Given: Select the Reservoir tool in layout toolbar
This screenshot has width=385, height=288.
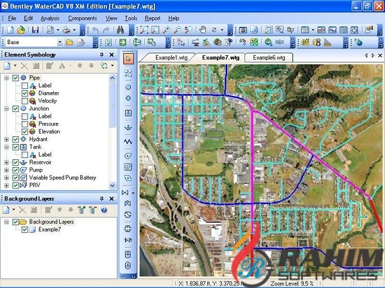Looking at the screenshot, I should tap(128, 127).
